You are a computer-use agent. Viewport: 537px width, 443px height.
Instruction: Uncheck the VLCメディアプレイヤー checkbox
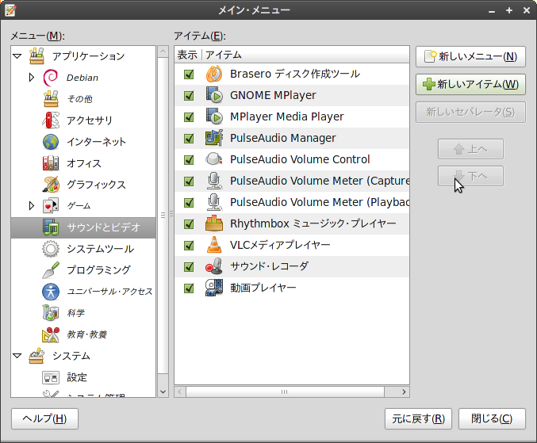189,246
